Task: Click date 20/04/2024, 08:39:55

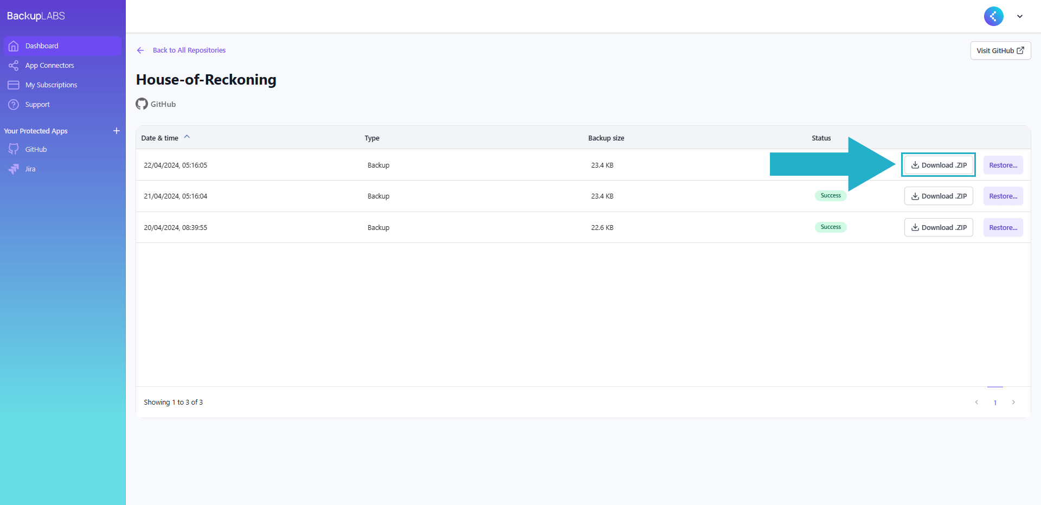Action: point(175,228)
